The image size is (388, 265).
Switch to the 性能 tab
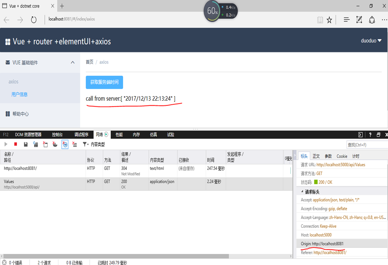click(119, 134)
